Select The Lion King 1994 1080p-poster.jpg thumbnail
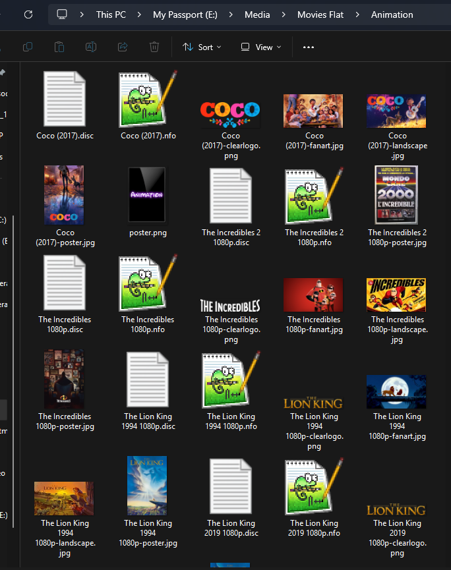 pyautogui.click(x=147, y=486)
